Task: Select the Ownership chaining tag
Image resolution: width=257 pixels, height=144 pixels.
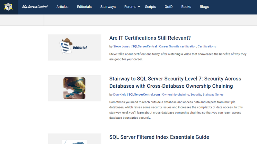Action: pyautogui.click(x=175, y=94)
